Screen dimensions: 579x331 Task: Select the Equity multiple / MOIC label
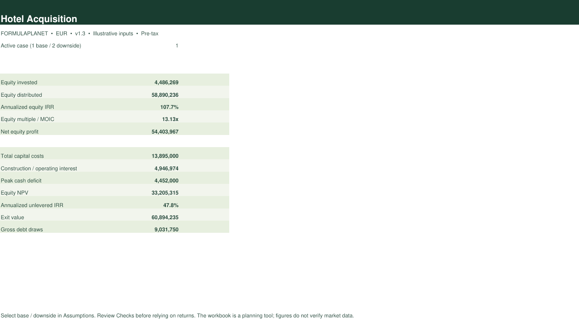pyautogui.click(x=27, y=119)
